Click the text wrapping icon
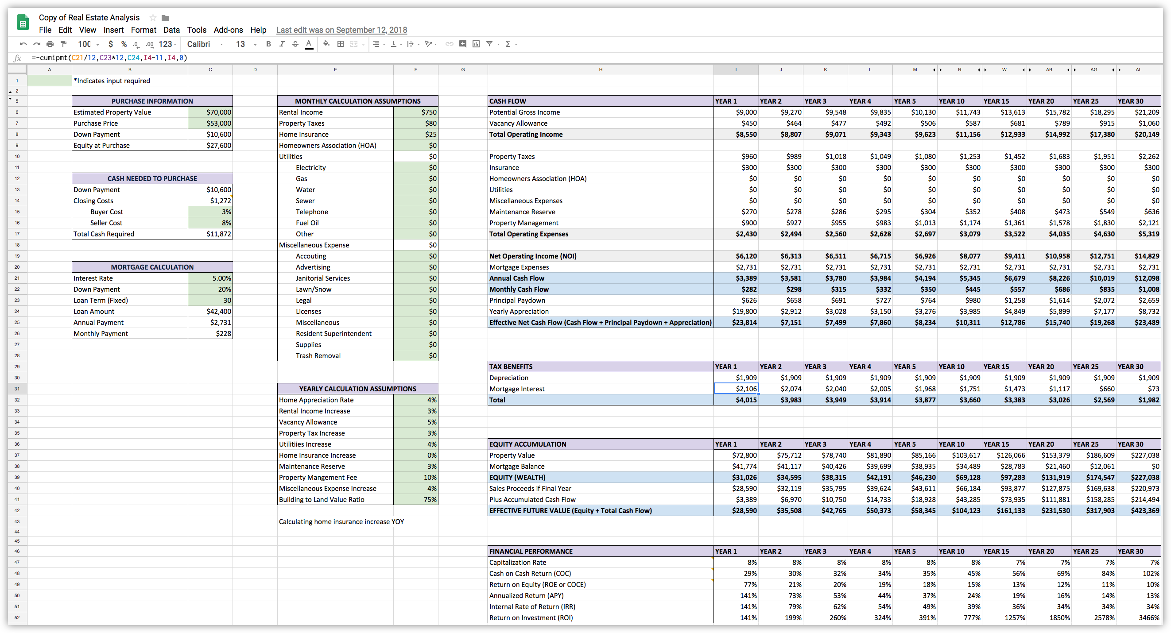Screen dimensions: 1171x633 click(411, 44)
